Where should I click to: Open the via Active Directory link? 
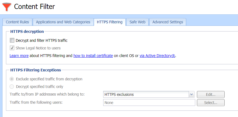(x=157, y=56)
